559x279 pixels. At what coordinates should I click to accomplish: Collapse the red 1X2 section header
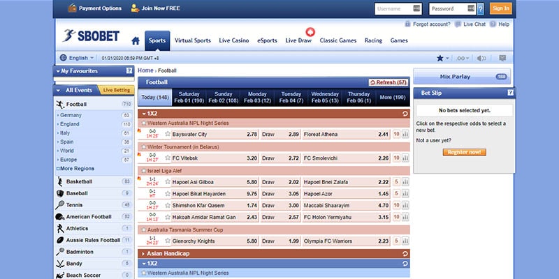tap(144, 114)
